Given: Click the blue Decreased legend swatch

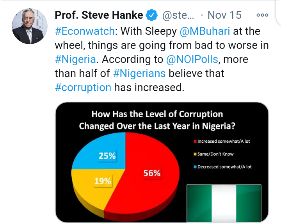Looking at the screenshot, I should click(x=195, y=167).
